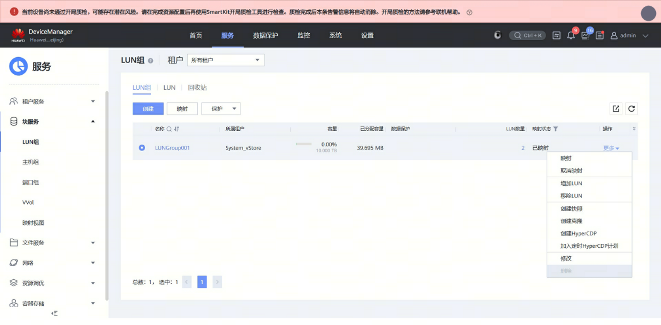
Task: Click the filter icon in 映射状态 column header
Action: click(x=556, y=129)
